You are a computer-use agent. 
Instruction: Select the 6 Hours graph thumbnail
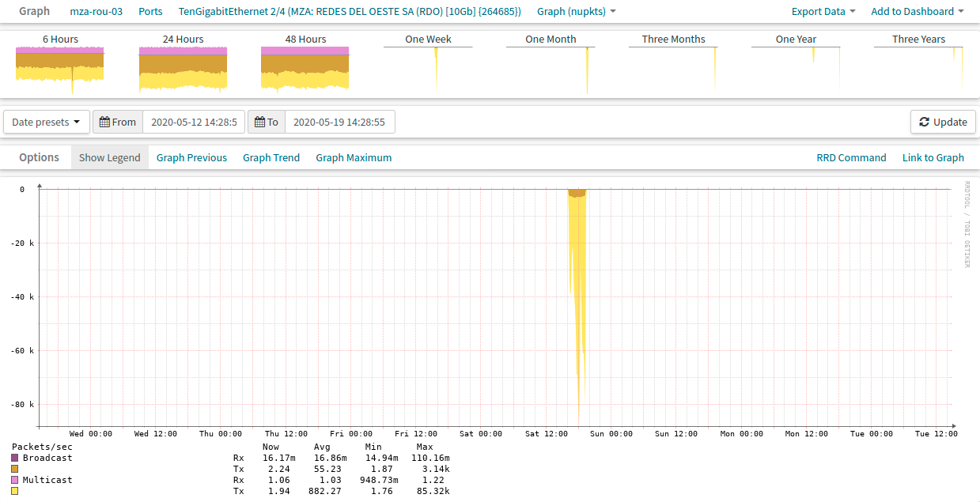pos(60,67)
